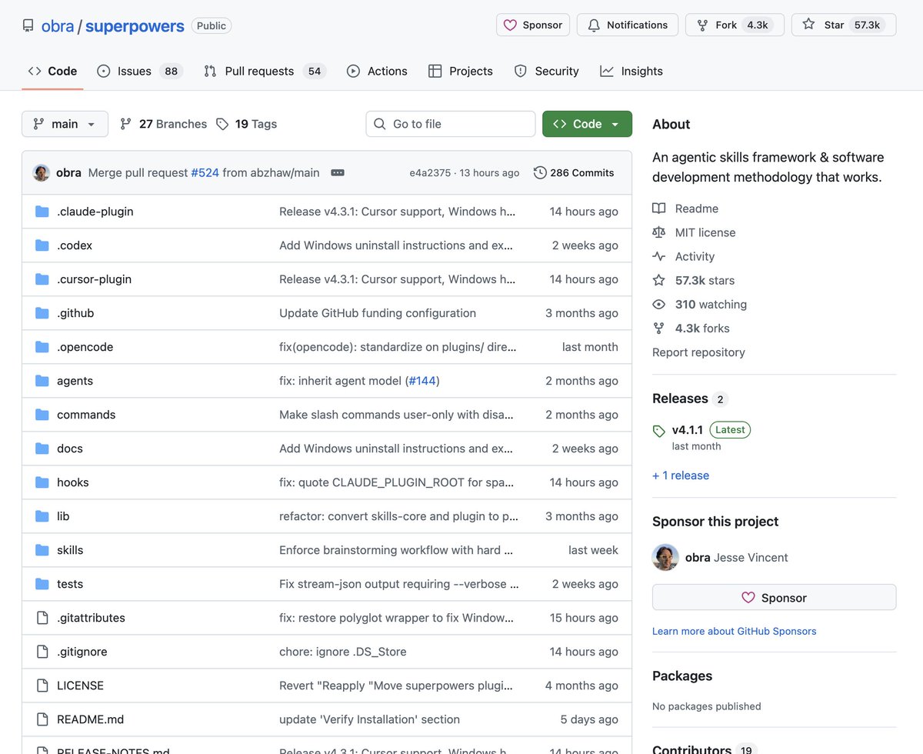The image size is (923, 754).
Task: Open the Releases heading link
Action: coord(680,399)
